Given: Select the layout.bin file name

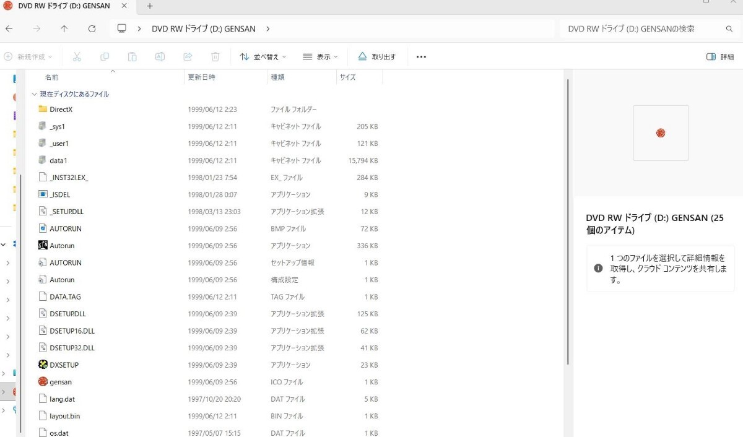Looking at the screenshot, I should pyautogui.click(x=64, y=416).
